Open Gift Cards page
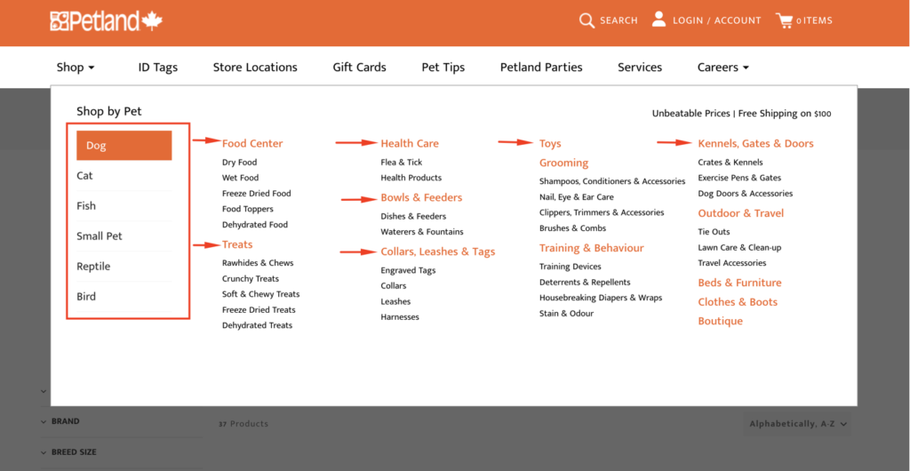The width and height of the screenshot is (910, 471). click(x=359, y=68)
